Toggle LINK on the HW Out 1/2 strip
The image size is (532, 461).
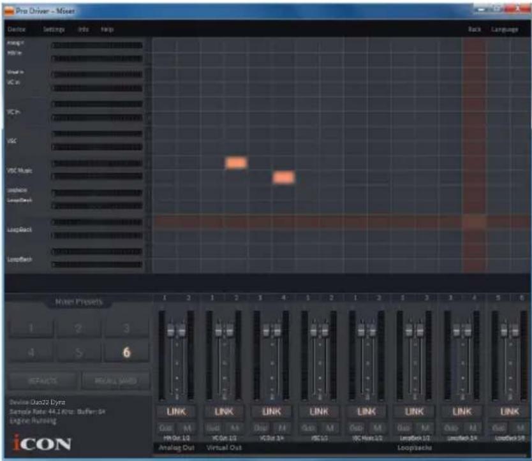point(177,411)
